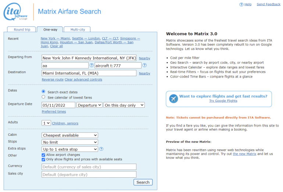Click the blue airplane Google Flights icon
The image size is (283, 192).
tap(173, 99)
